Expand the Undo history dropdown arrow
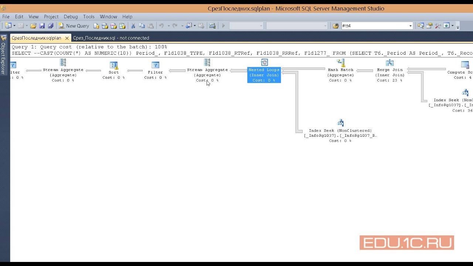 click(169, 26)
